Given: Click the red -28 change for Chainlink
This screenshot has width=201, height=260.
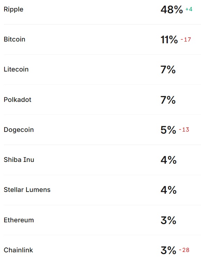Looking at the screenshot, I should (x=184, y=250).
